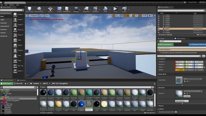The image size is (206, 116).
Task: Click the Sphere shape in Place Actors
Action: pos(15,45)
